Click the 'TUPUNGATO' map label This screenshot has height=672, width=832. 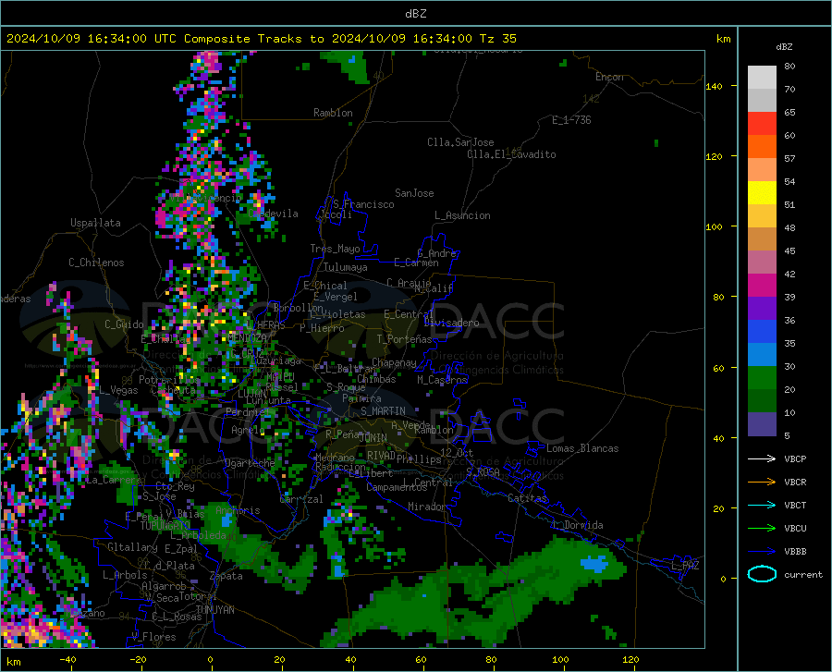[165, 526]
